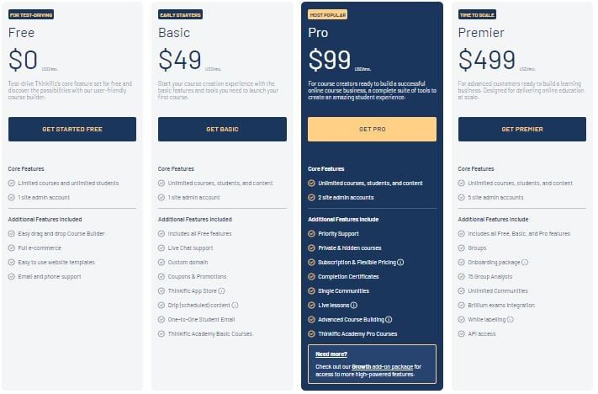Click checkmark icon beside Priority Support
This screenshot has height=394, width=598.
tap(311, 234)
